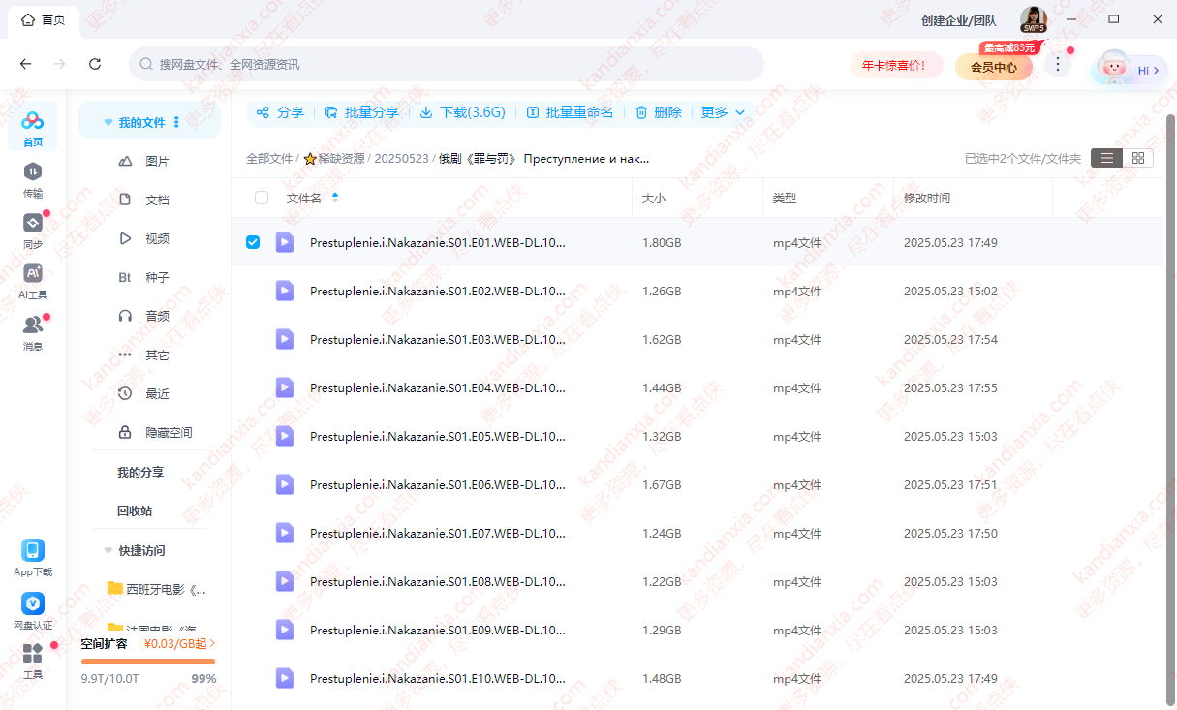Collapse the 快捷访问 section
This screenshot has height=710, width=1177.
[108, 550]
